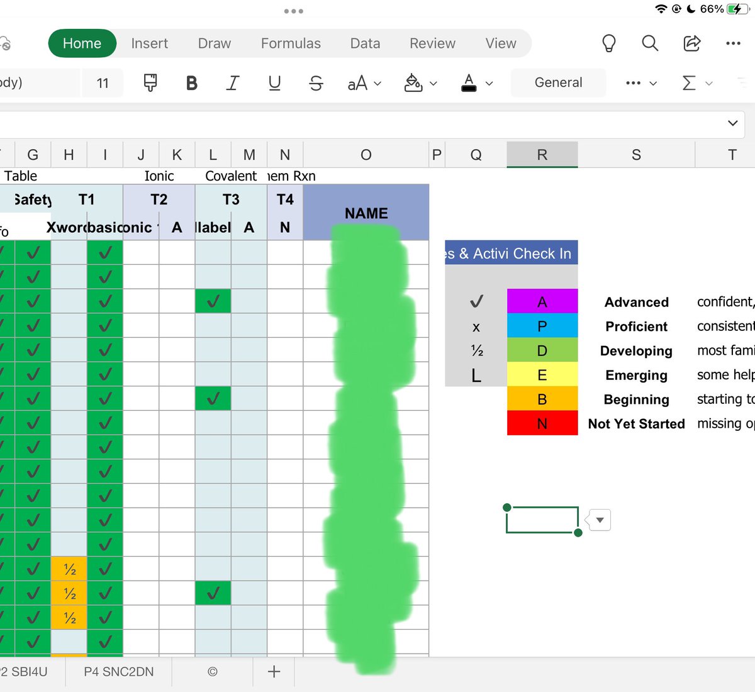Switch to the Formulas tab
Viewport: 755px width, 692px height.
click(x=291, y=43)
